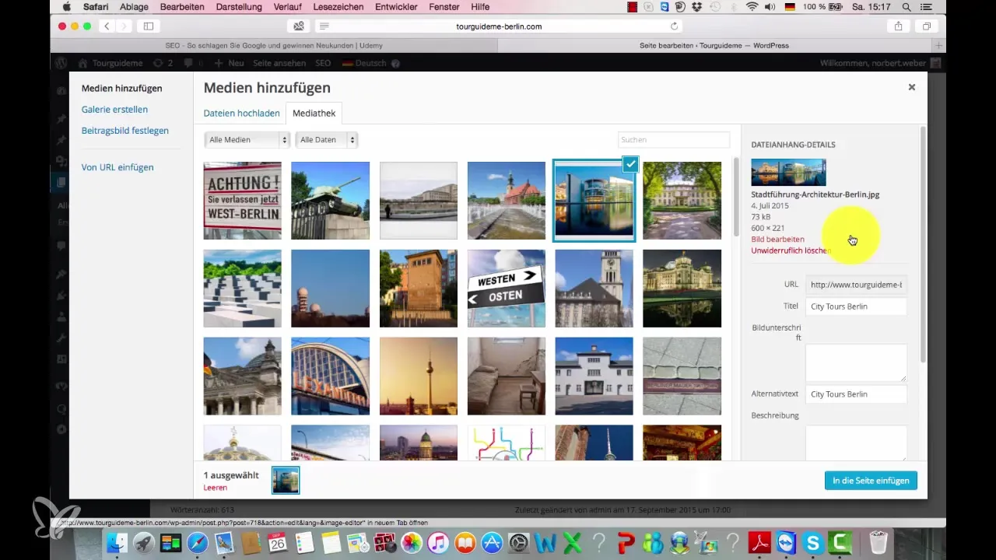Image resolution: width=996 pixels, height=560 pixels.
Task: Select the Holocaust memorial stelae thumbnail
Action: pos(242,289)
